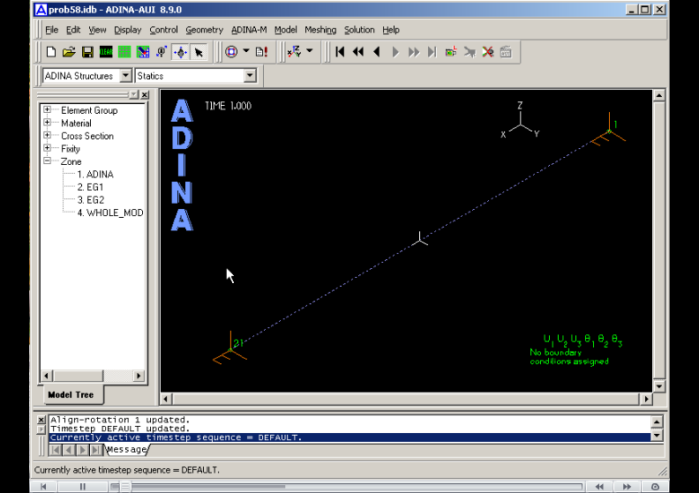Expand the Cross Section tree node
699x493 pixels.
(47, 136)
